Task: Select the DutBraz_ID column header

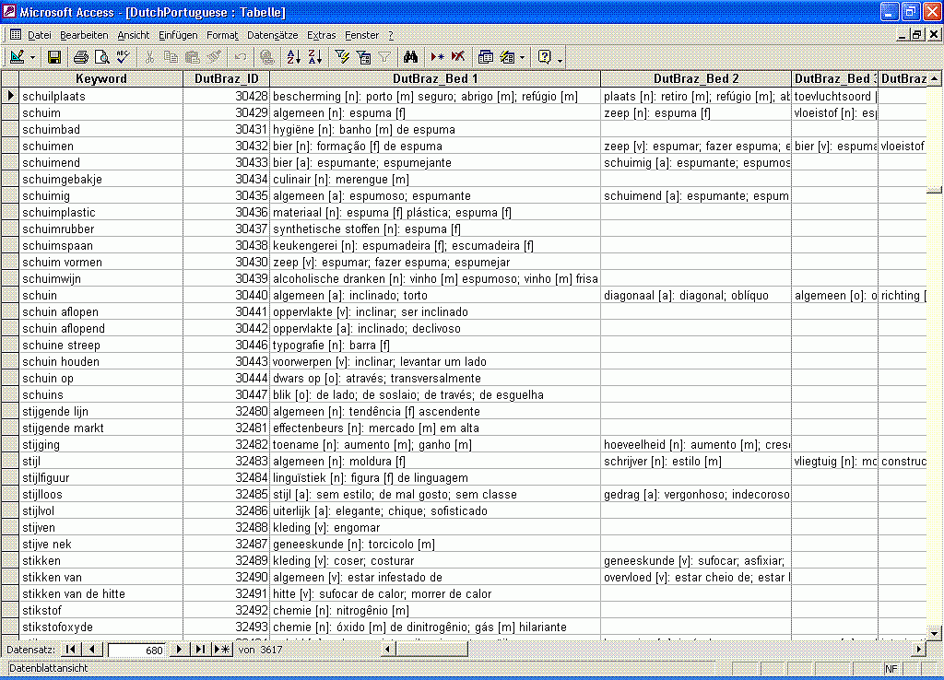Action: click(x=227, y=79)
